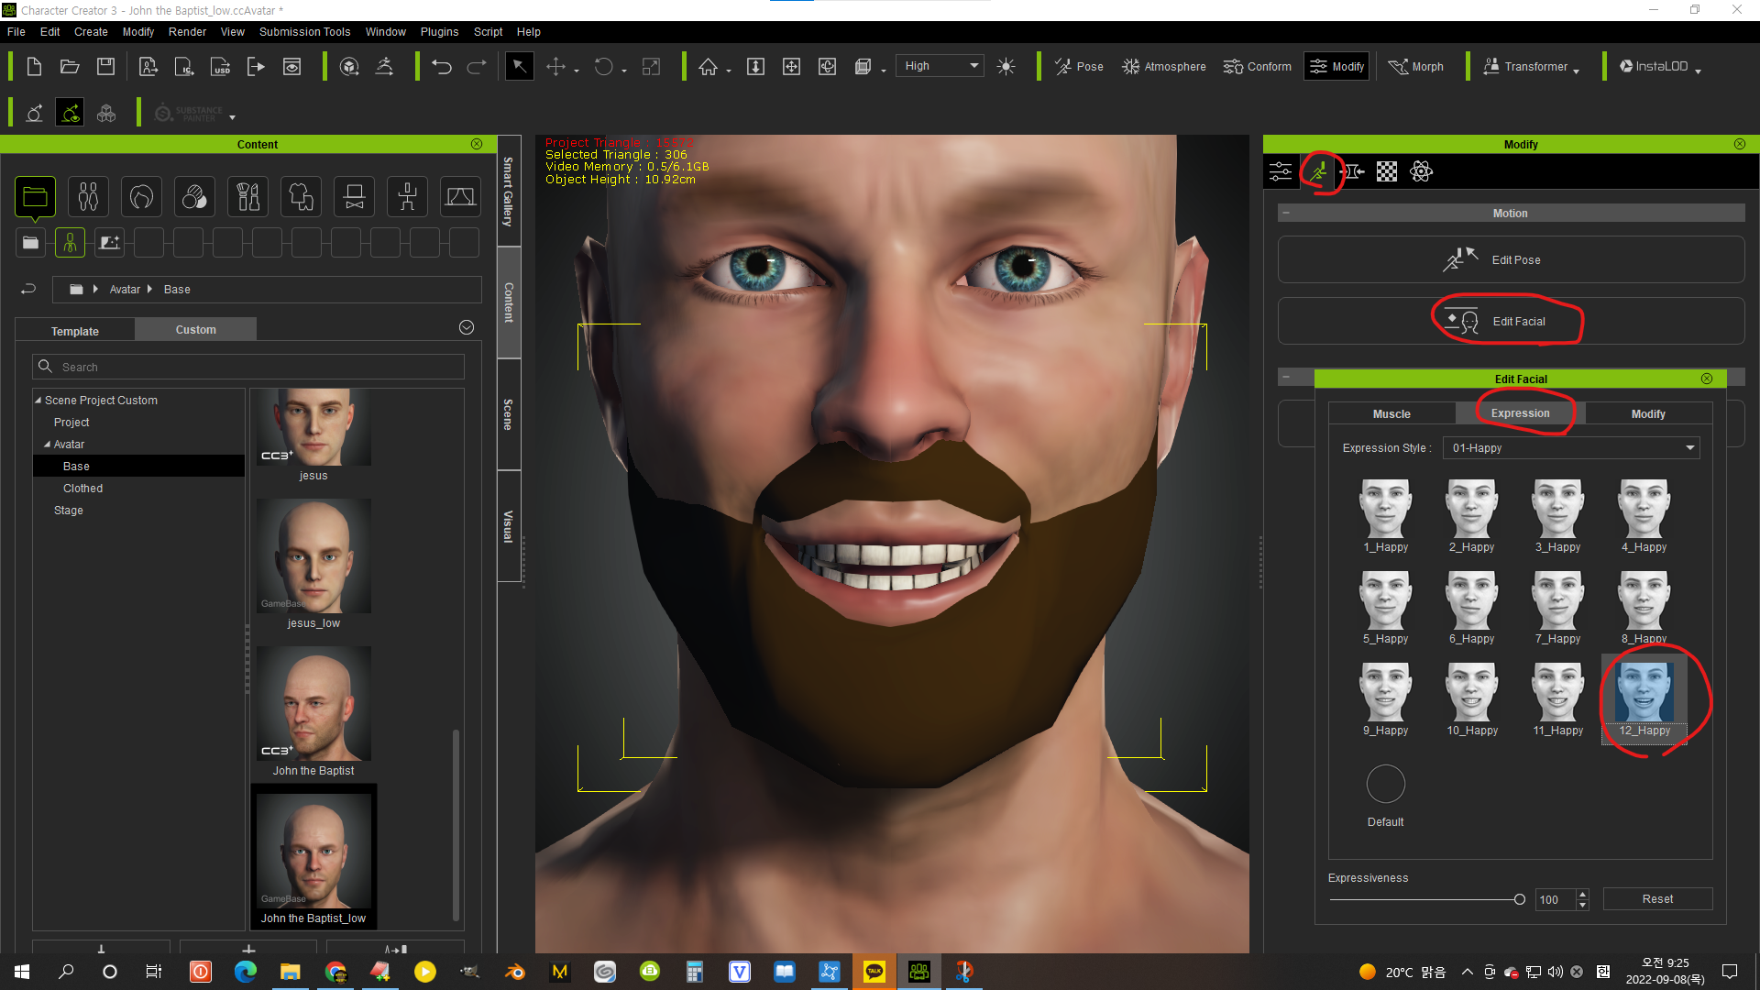This screenshot has width=1760, height=990.
Task: Open the Plugins menu
Action: (x=439, y=31)
